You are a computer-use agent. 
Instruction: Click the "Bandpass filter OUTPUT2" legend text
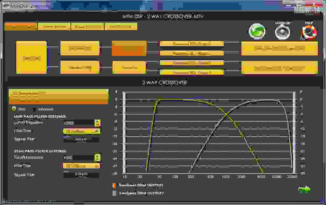click(141, 193)
